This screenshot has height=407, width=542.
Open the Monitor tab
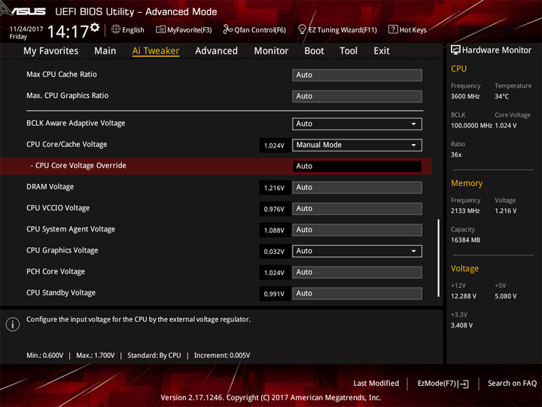(271, 51)
